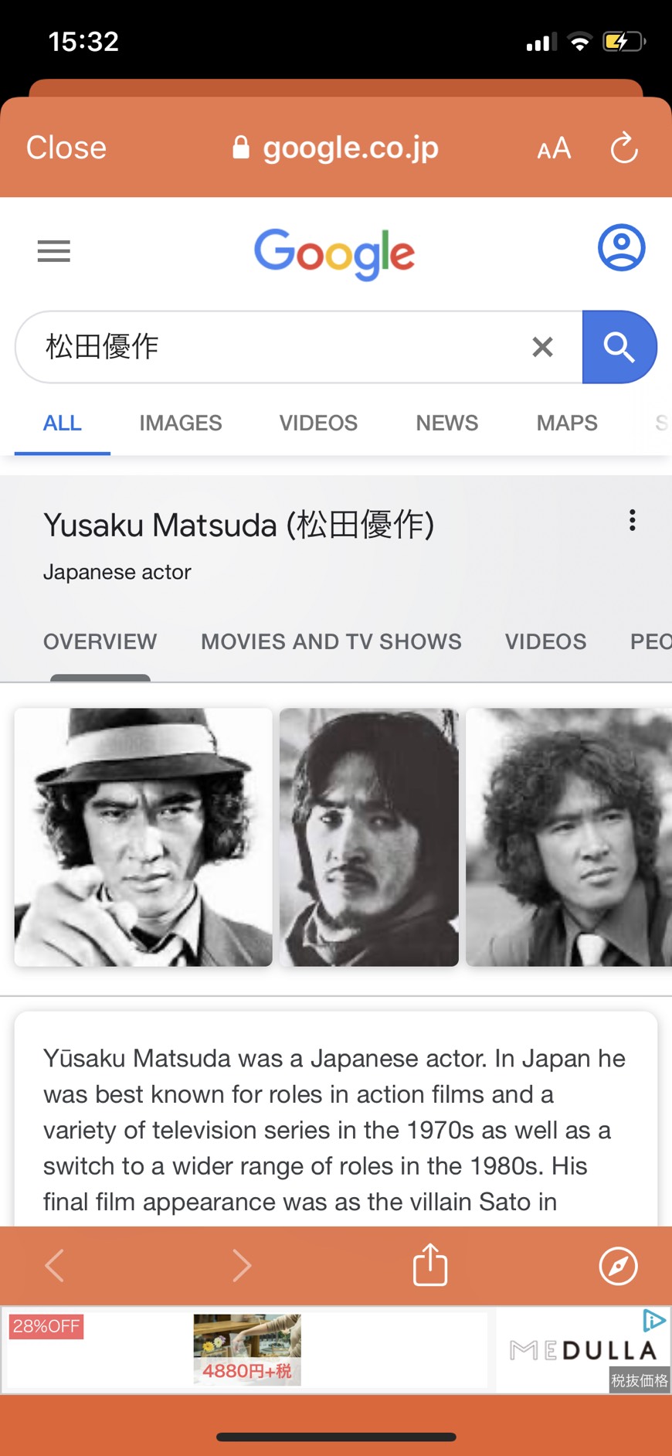
Task: Select the MOVIES AND TV SHOWS tab
Action: tap(331, 641)
